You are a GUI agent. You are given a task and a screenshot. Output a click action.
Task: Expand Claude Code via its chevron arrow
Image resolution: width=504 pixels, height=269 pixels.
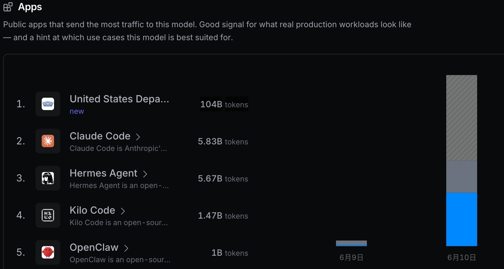(138, 137)
